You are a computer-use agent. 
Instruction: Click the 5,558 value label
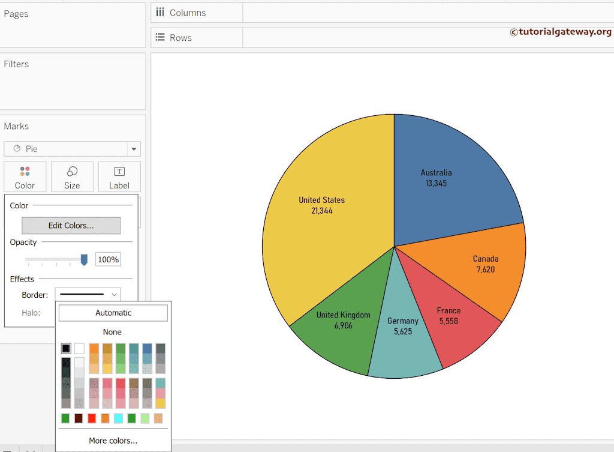pyautogui.click(x=449, y=322)
